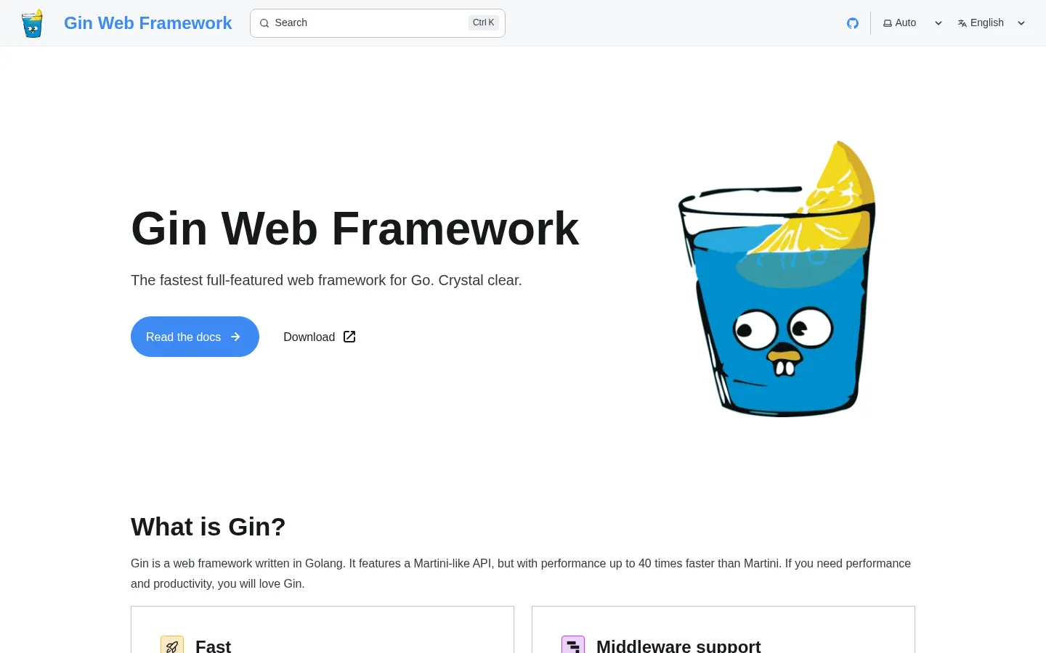Image resolution: width=1046 pixels, height=653 pixels.
Task: Click the Fast rocket icon
Action: pos(172,646)
